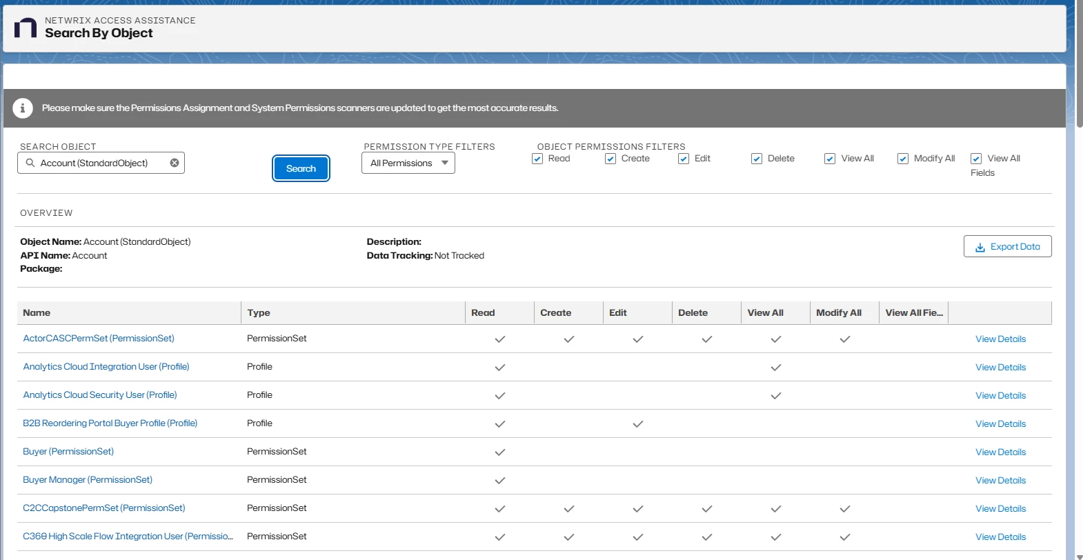Image resolution: width=1083 pixels, height=560 pixels.
Task: Click the download icon on Export Data
Action: pos(980,247)
